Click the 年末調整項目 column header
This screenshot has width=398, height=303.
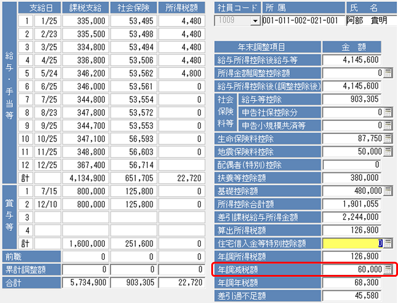[x=265, y=46]
